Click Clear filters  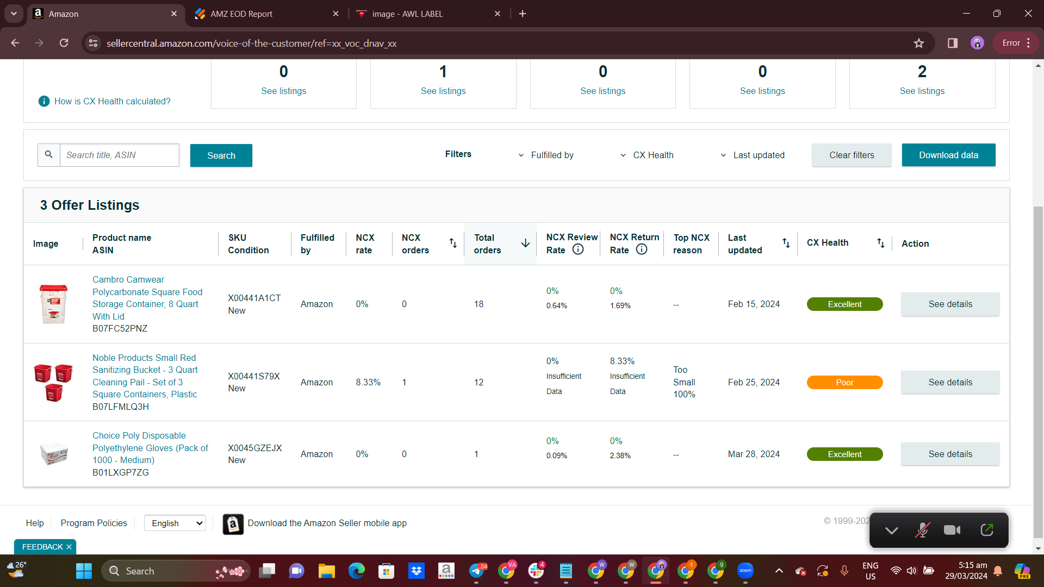[x=852, y=155]
